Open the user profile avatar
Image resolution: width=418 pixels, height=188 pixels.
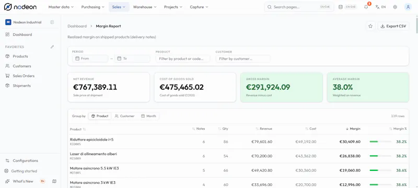(408, 7)
